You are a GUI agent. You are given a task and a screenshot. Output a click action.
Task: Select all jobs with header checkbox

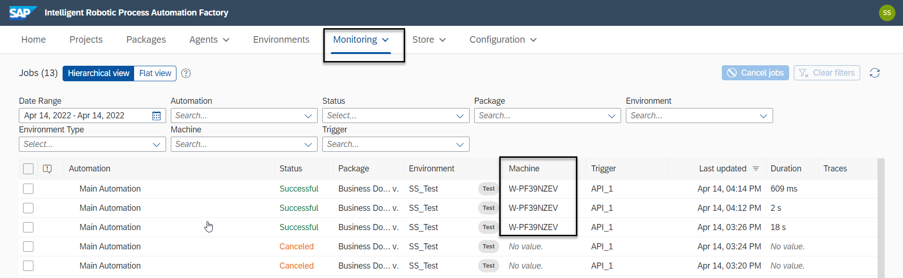point(28,169)
